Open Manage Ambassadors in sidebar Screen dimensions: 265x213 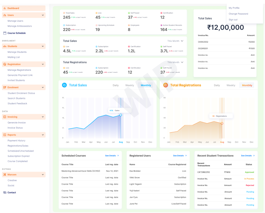click(x=20, y=26)
